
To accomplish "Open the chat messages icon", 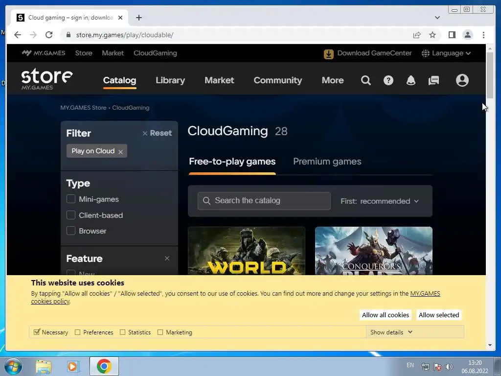I will pos(433,80).
